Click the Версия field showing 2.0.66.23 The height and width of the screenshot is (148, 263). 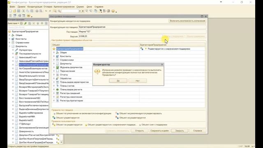click(120, 36)
